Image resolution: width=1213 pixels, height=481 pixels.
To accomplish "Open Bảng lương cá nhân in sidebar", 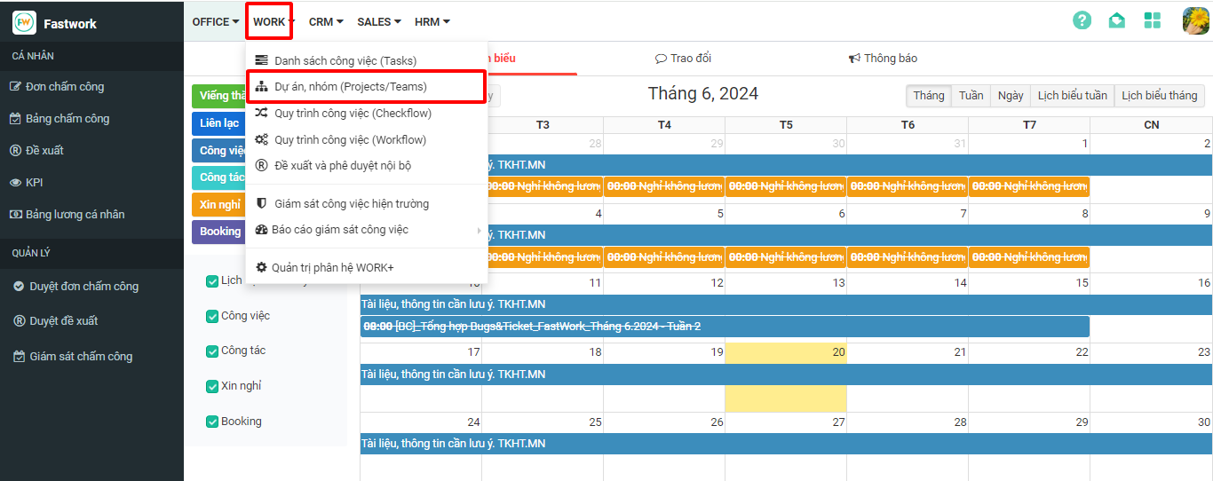I will [x=75, y=215].
